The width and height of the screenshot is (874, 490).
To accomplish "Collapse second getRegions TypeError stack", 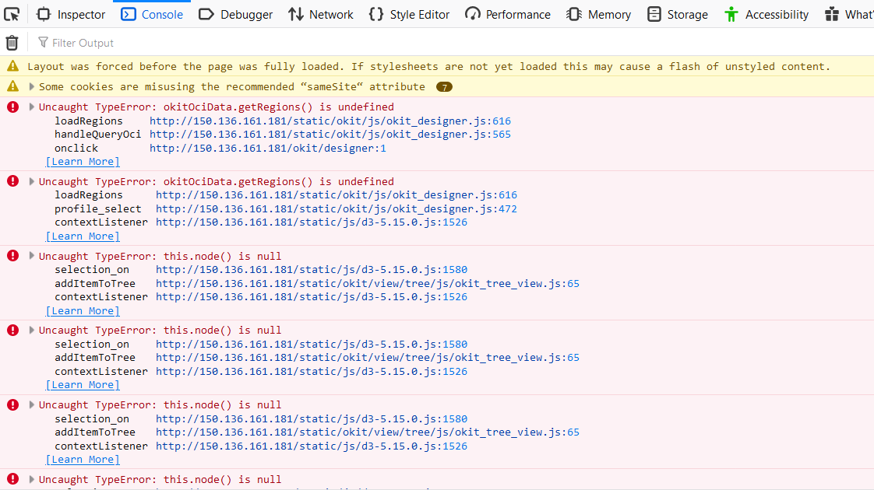I will (32, 181).
